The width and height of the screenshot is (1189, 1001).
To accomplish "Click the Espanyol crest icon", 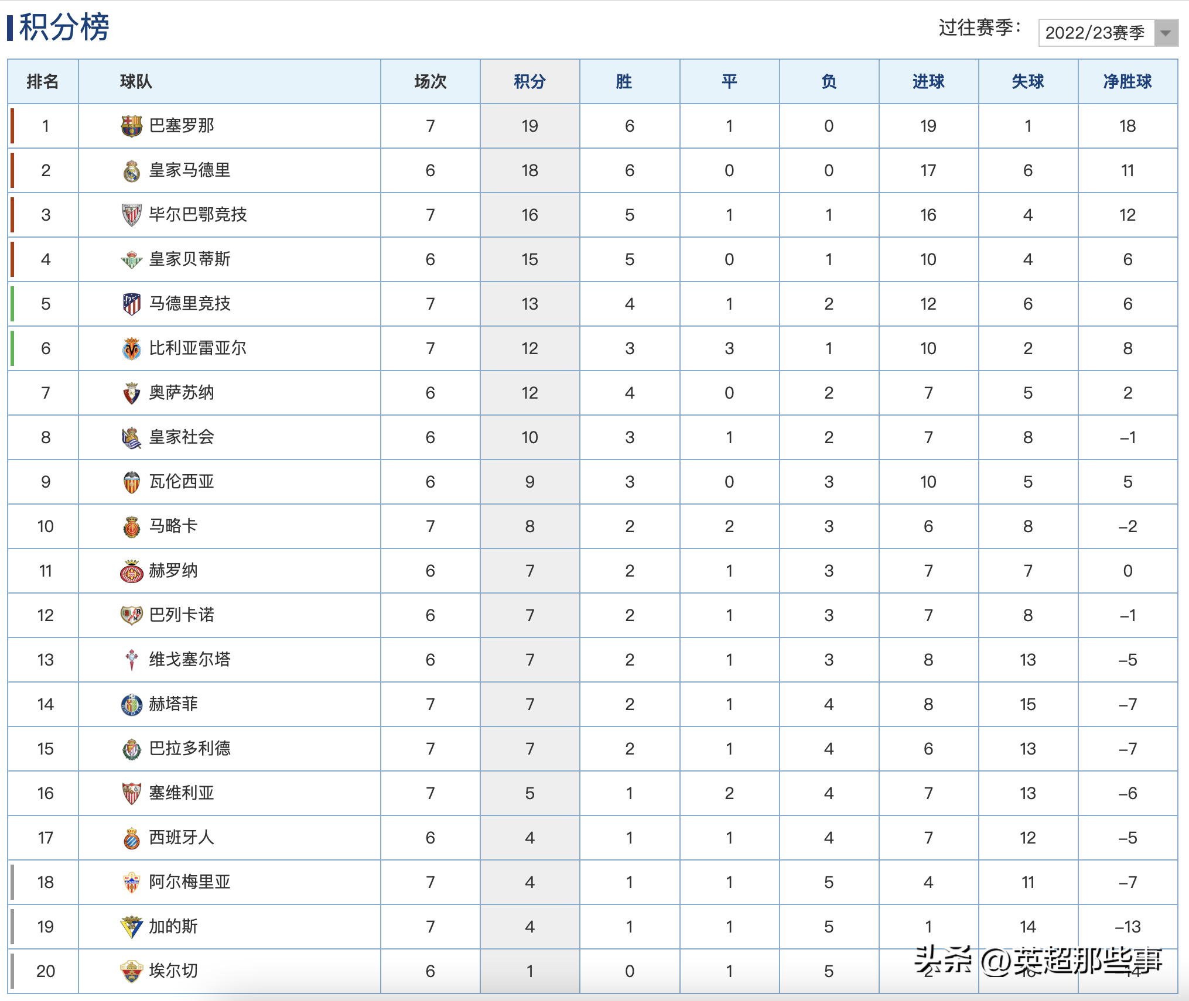I will pyautogui.click(x=132, y=838).
